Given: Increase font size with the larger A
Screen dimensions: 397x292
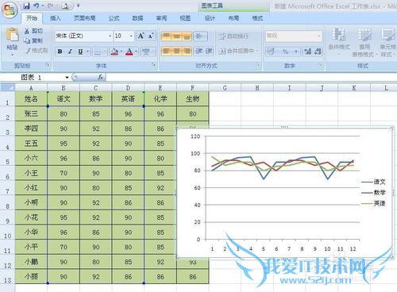Looking at the screenshot, I should pos(141,36).
